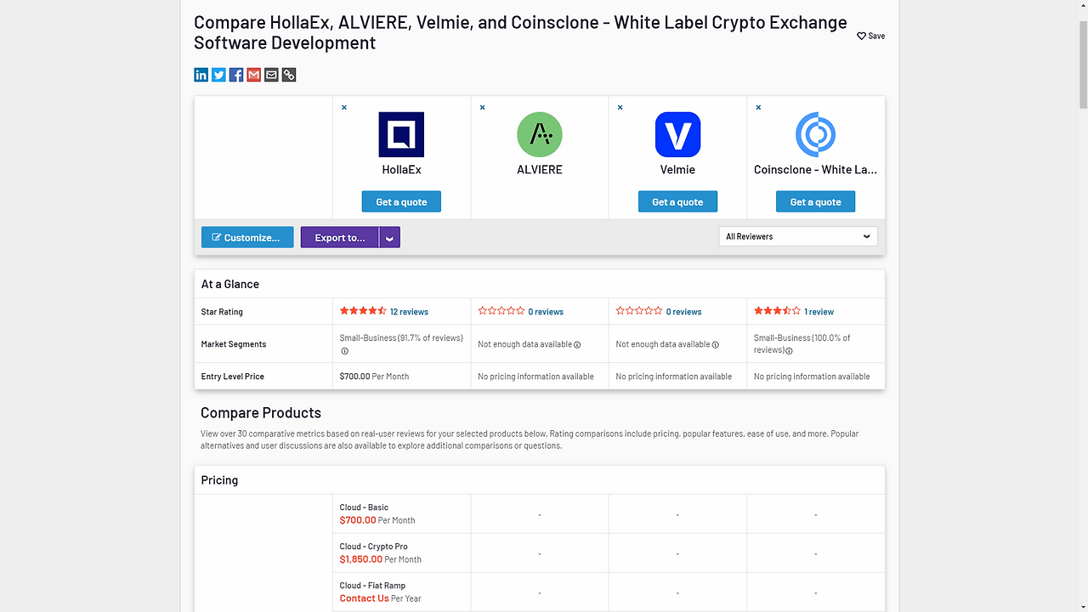The image size is (1088, 612).
Task: Share on Facebook icon
Action: click(x=236, y=75)
